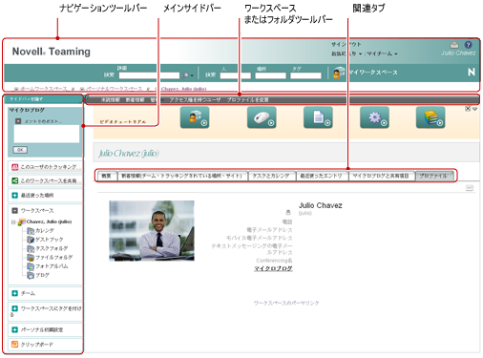Click アクセス権を持つユーザ in toolbar

point(195,100)
